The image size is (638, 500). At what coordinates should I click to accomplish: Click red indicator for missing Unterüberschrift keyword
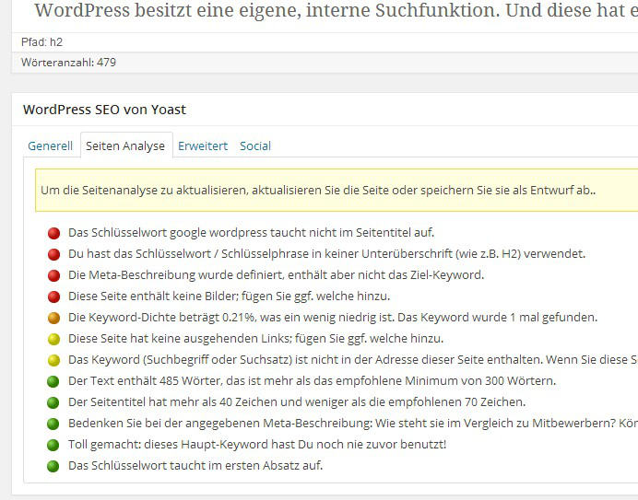(53, 254)
